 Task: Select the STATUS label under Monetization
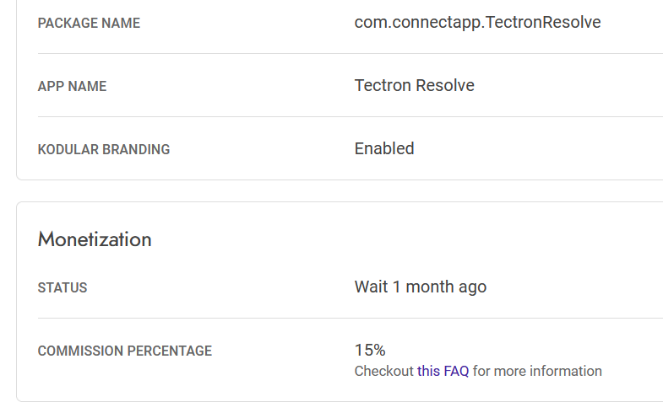(62, 288)
